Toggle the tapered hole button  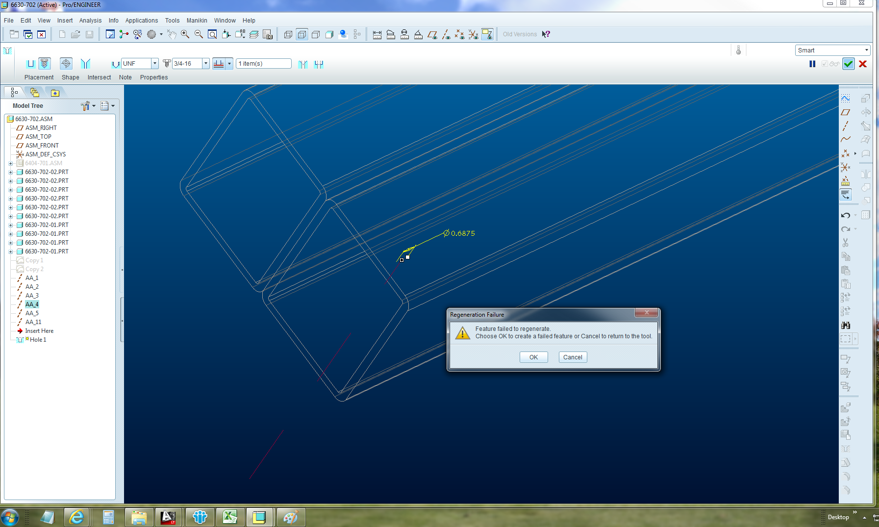pos(86,64)
